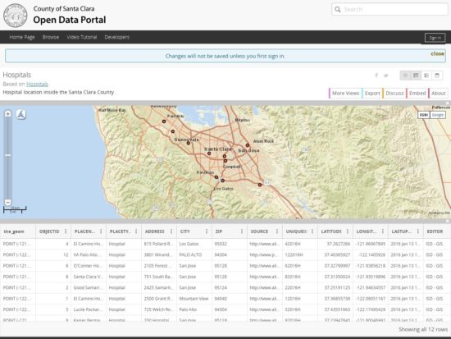Image resolution: width=451 pixels, height=339 pixels.
Task: Open the Export tab
Action: pos(372,94)
